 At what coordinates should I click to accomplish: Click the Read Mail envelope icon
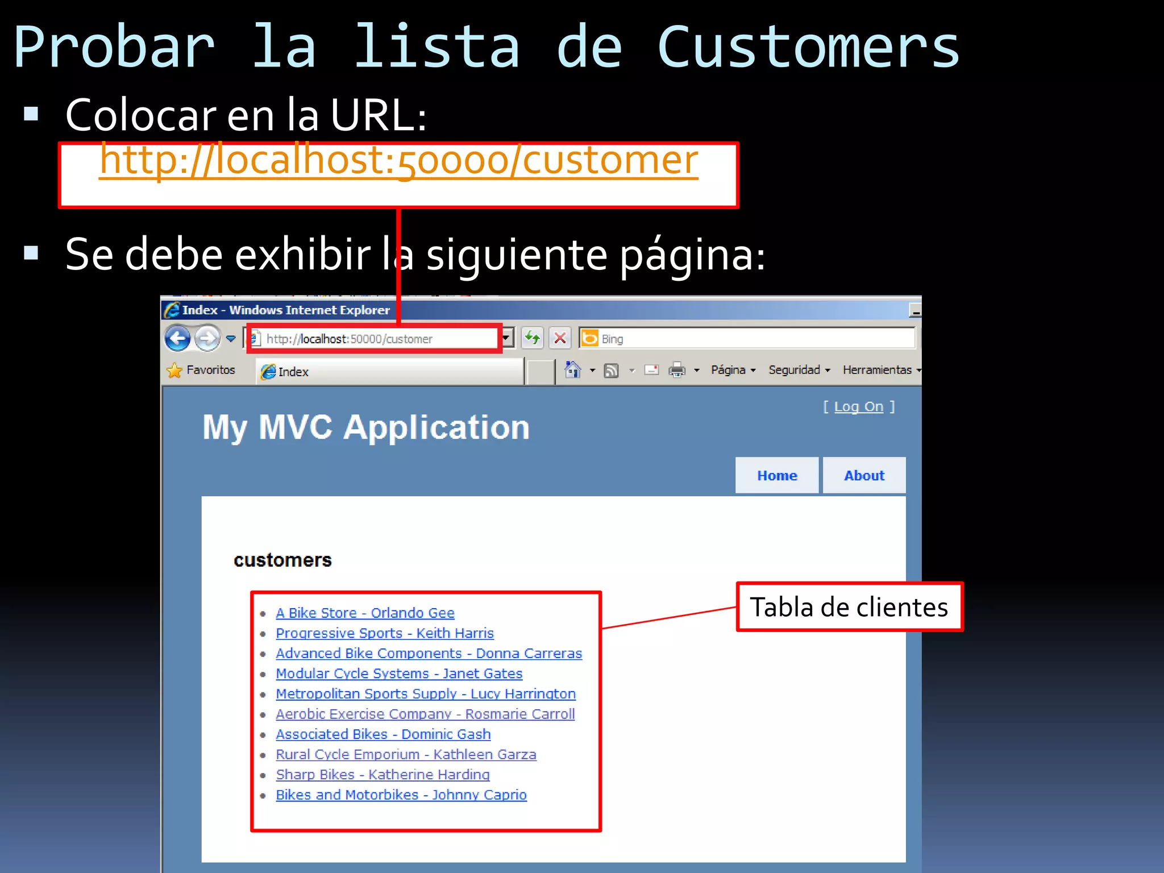[x=651, y=370]
